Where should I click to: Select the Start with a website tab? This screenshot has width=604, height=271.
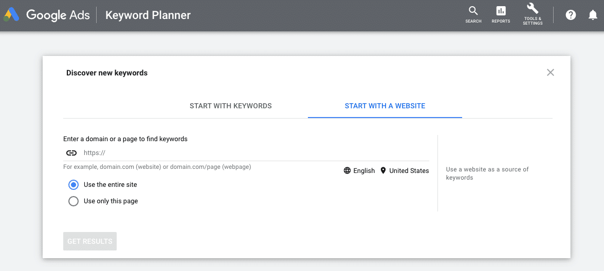pyautogui.click(x=385, y=106)
